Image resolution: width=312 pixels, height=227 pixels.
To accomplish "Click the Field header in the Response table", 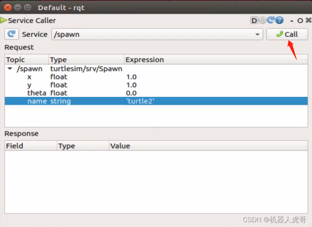I will [13, 146].
